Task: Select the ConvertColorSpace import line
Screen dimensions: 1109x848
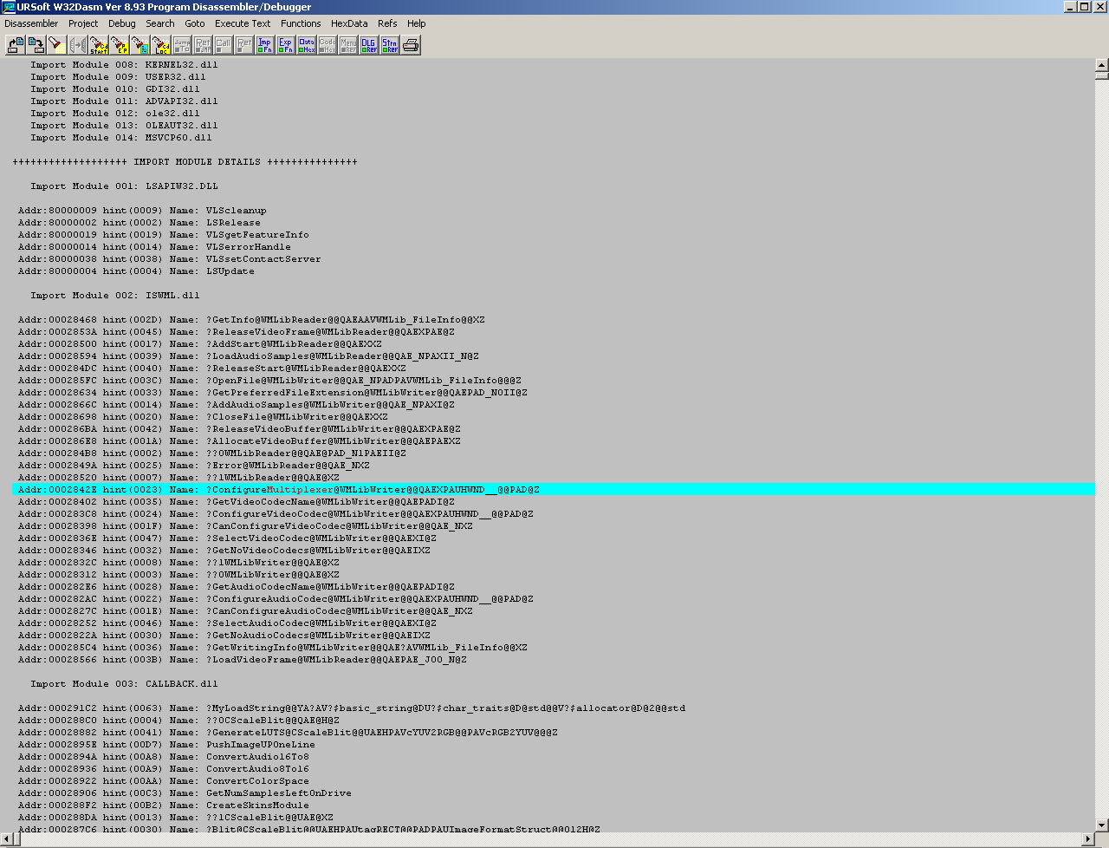Action: 164,781
